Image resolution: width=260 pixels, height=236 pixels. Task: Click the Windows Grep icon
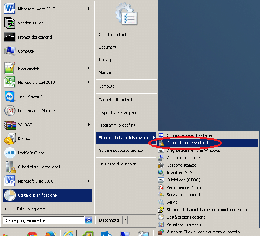tap(10, 23)
